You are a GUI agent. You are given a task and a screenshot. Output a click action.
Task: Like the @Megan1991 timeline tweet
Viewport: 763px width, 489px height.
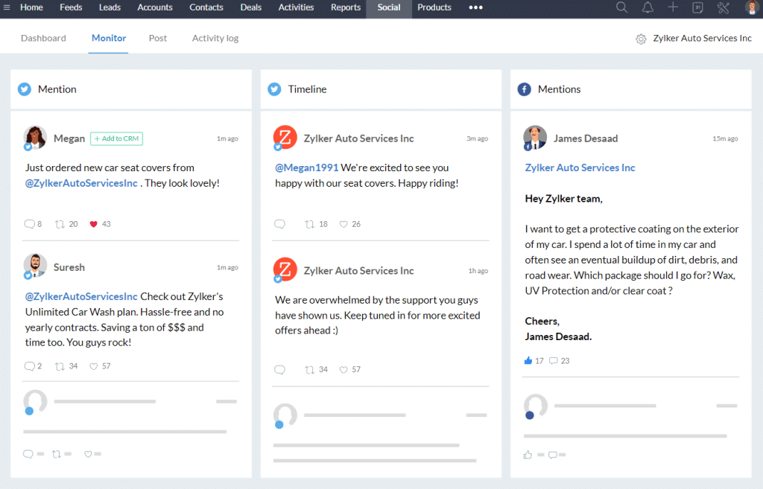tap(343, 224)
